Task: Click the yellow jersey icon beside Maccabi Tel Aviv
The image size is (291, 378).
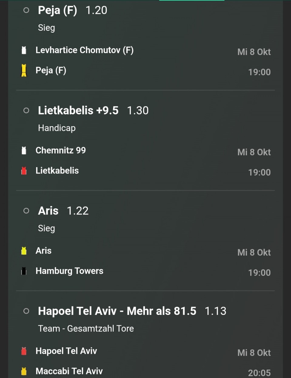Action: pyautogui.click(x=24, y=371)
